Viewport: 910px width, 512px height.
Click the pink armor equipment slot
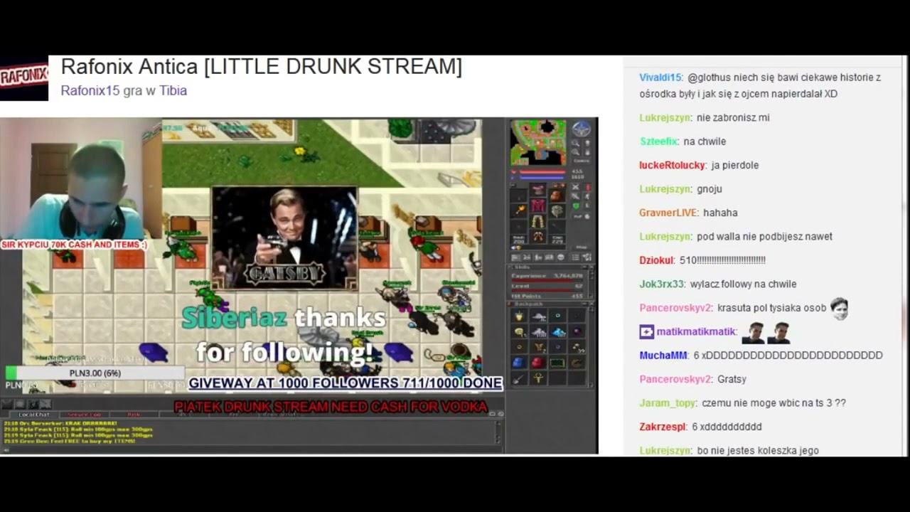click(537, 205)
